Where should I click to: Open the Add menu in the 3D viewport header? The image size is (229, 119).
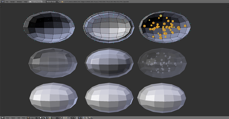pyautogui.click(x=19, y=118)
